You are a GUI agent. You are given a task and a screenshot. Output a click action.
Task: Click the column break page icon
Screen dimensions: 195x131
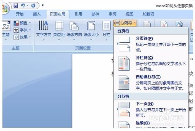click(x=124, y=63)
